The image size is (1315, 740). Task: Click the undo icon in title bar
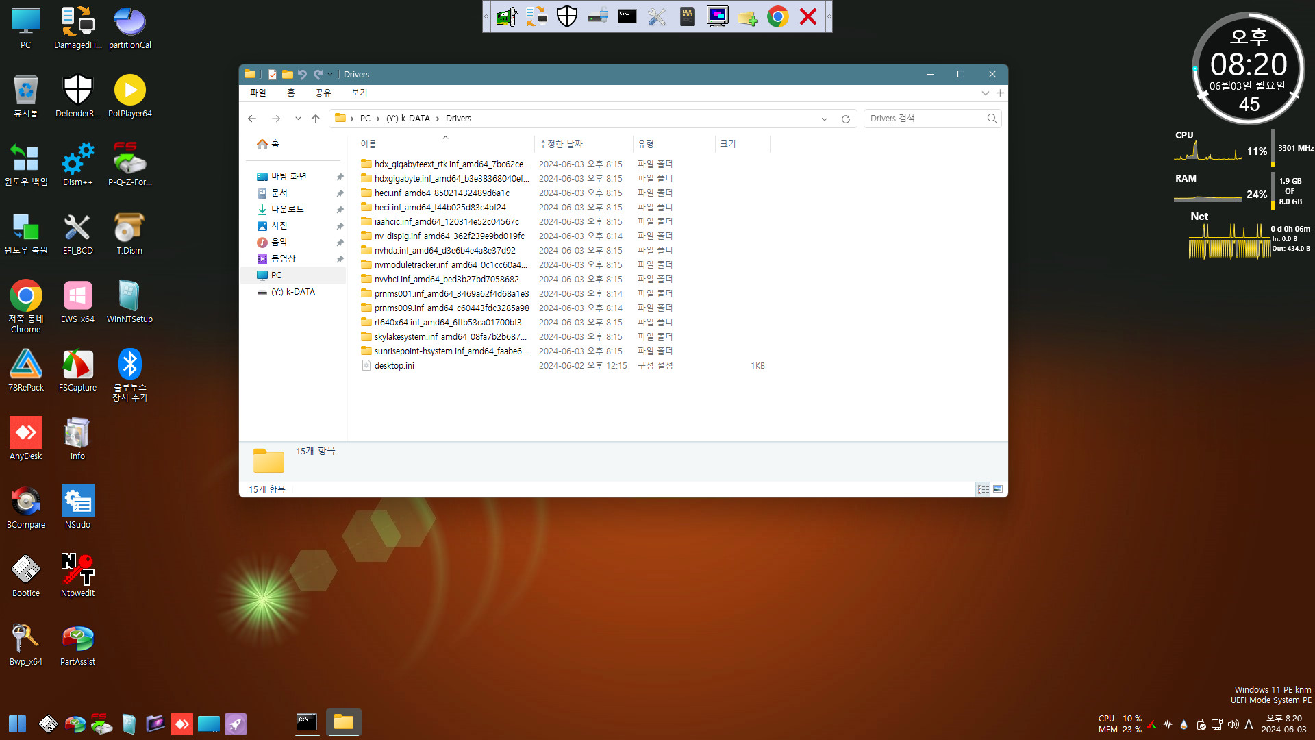coord(303,75)
